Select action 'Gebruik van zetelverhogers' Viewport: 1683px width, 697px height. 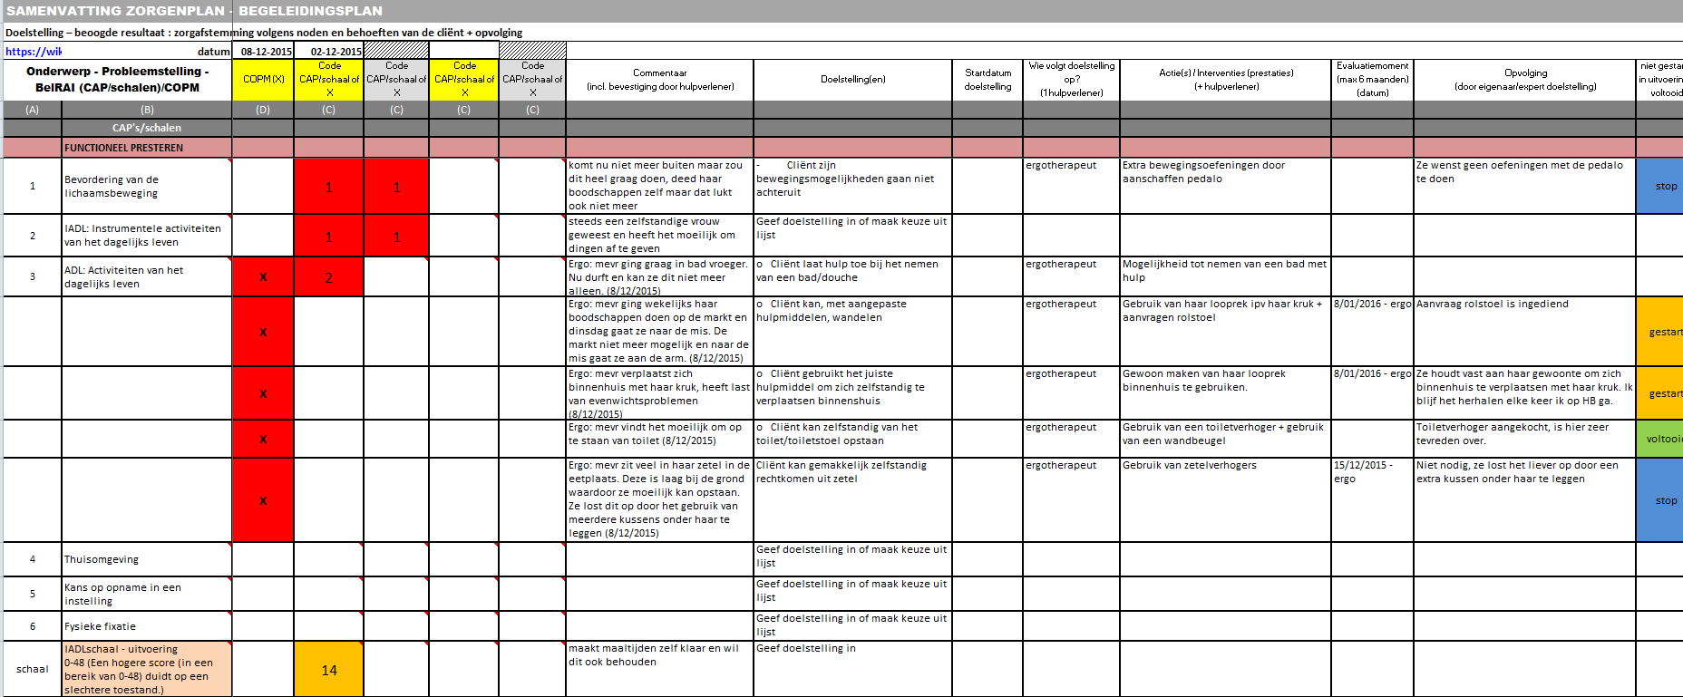coord(1226,499)
